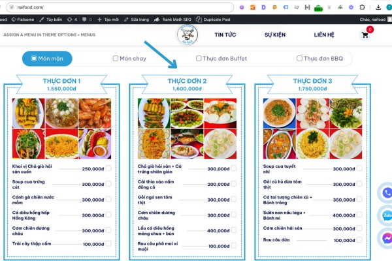Click the THỰC ĐƠN 2 heading
The image size is (392, 261).
click(x=188, y=81)
